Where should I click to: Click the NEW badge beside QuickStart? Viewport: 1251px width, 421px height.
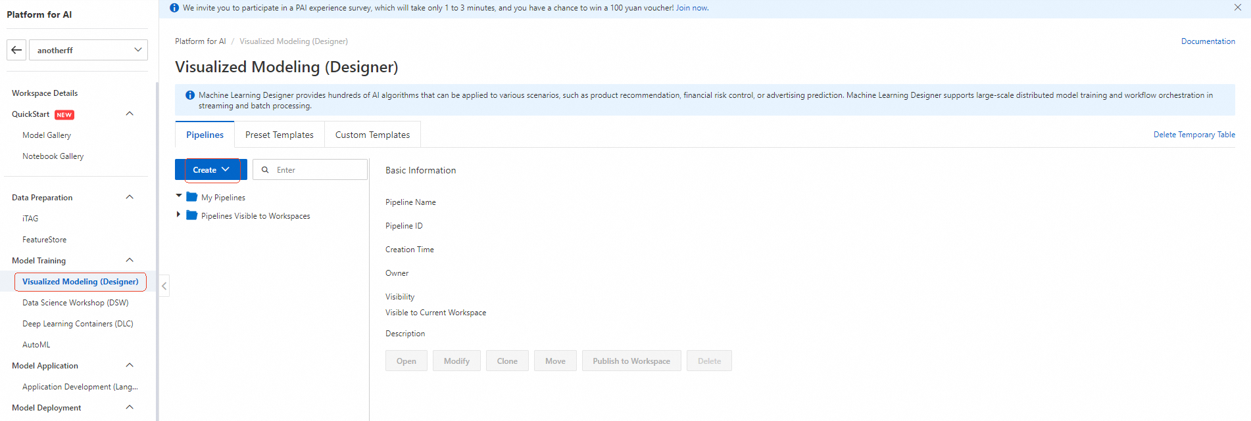(x=64, y=114)
